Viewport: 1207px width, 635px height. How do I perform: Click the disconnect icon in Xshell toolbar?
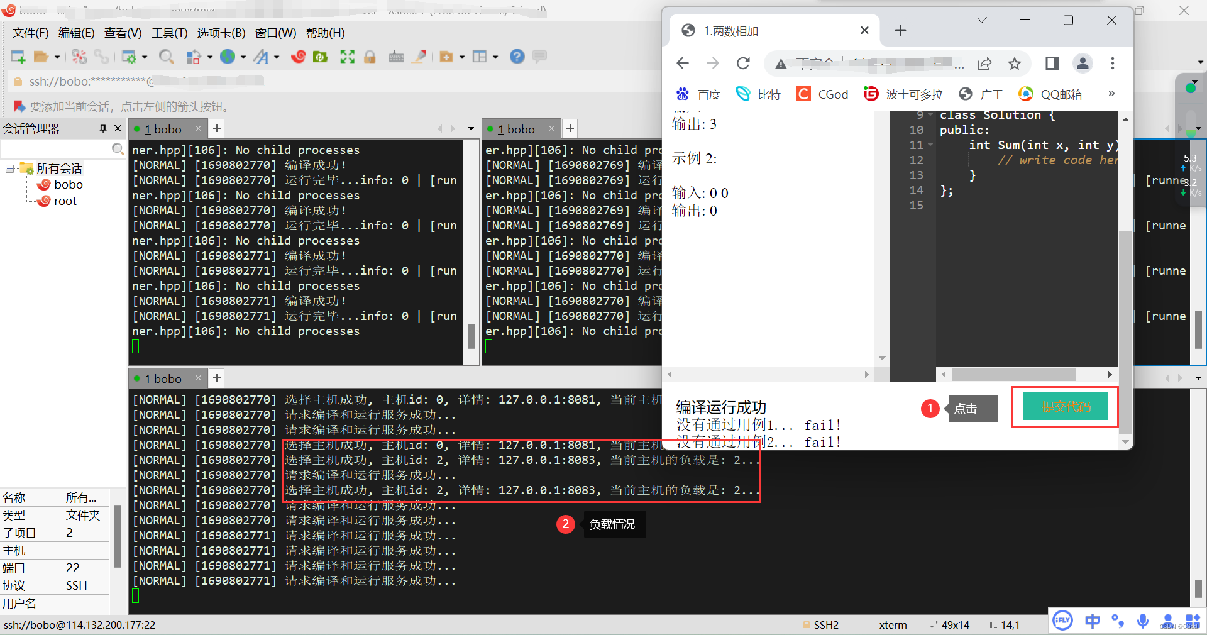79,57
